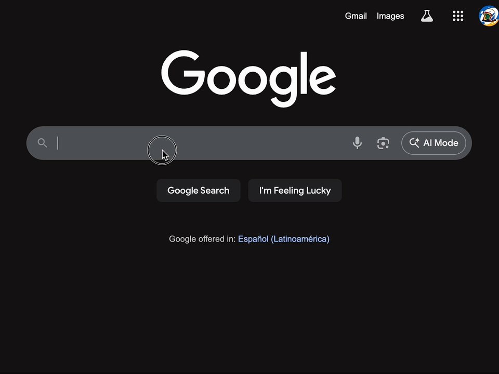Open Images link
The image size is (499, 374).
390,16
